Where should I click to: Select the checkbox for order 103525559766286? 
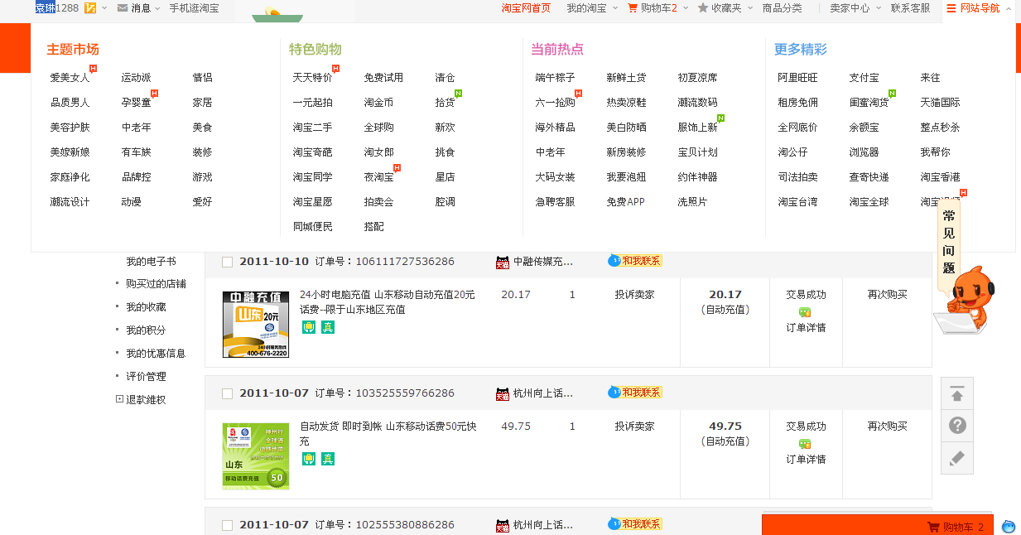click(227, 393)
